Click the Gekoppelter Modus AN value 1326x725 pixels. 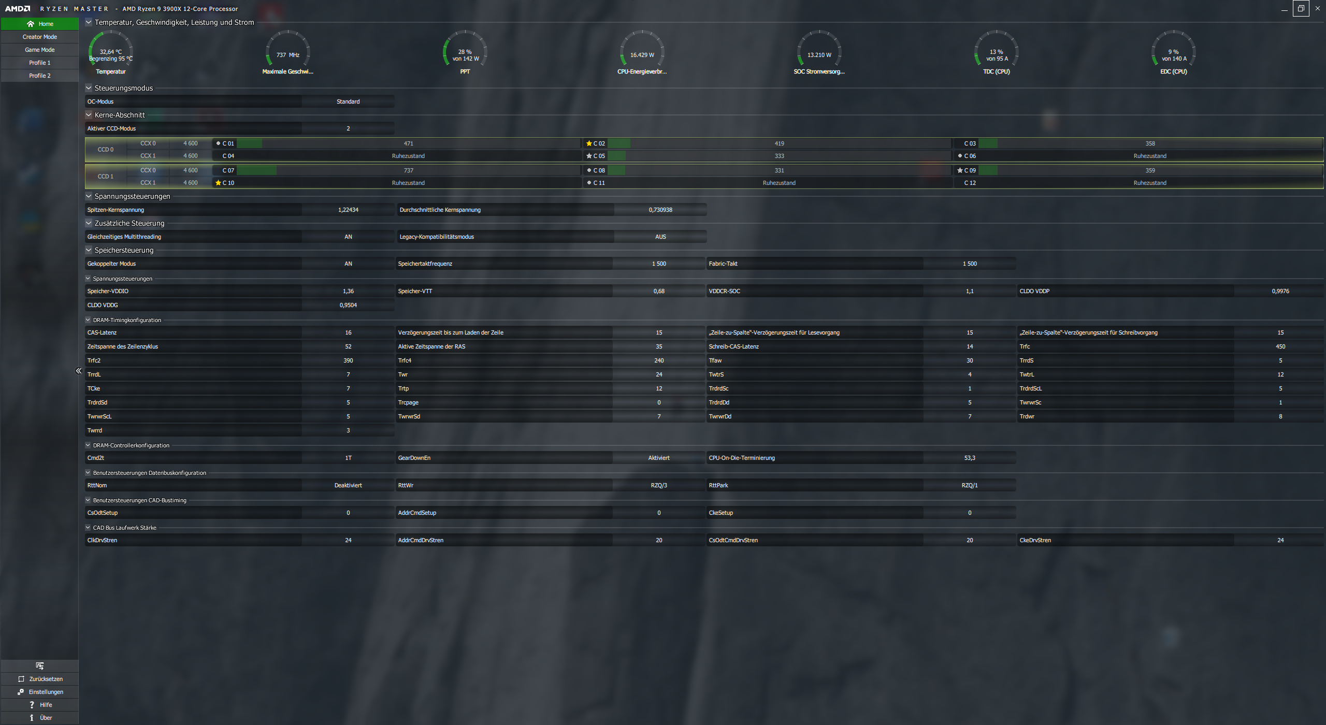[x=348, y=264]
